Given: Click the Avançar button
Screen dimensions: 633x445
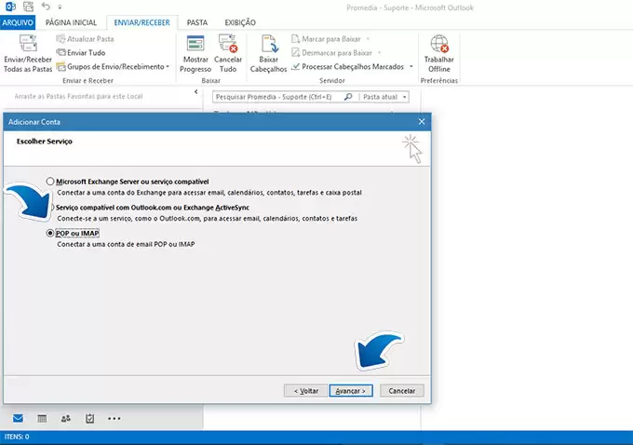Looking at the screenshot, I should [x=350, y=390].
